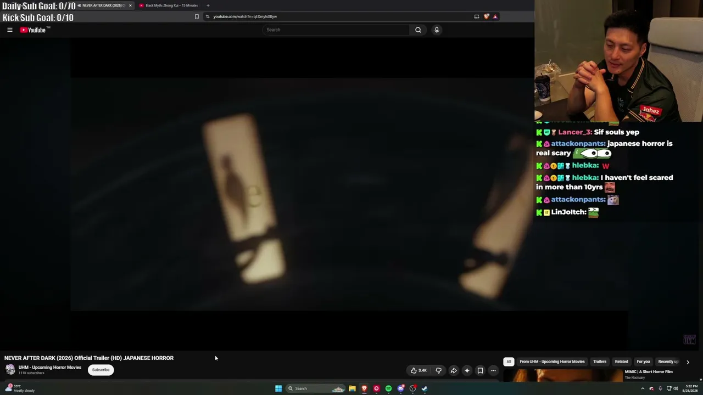Open the weather widget showing Mostly cloudy

[20, 388]
